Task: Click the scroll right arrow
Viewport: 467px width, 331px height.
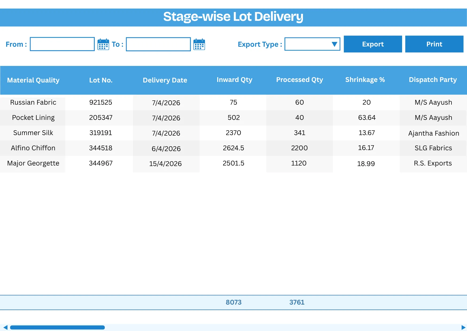Action: click(x=464, y=328)
